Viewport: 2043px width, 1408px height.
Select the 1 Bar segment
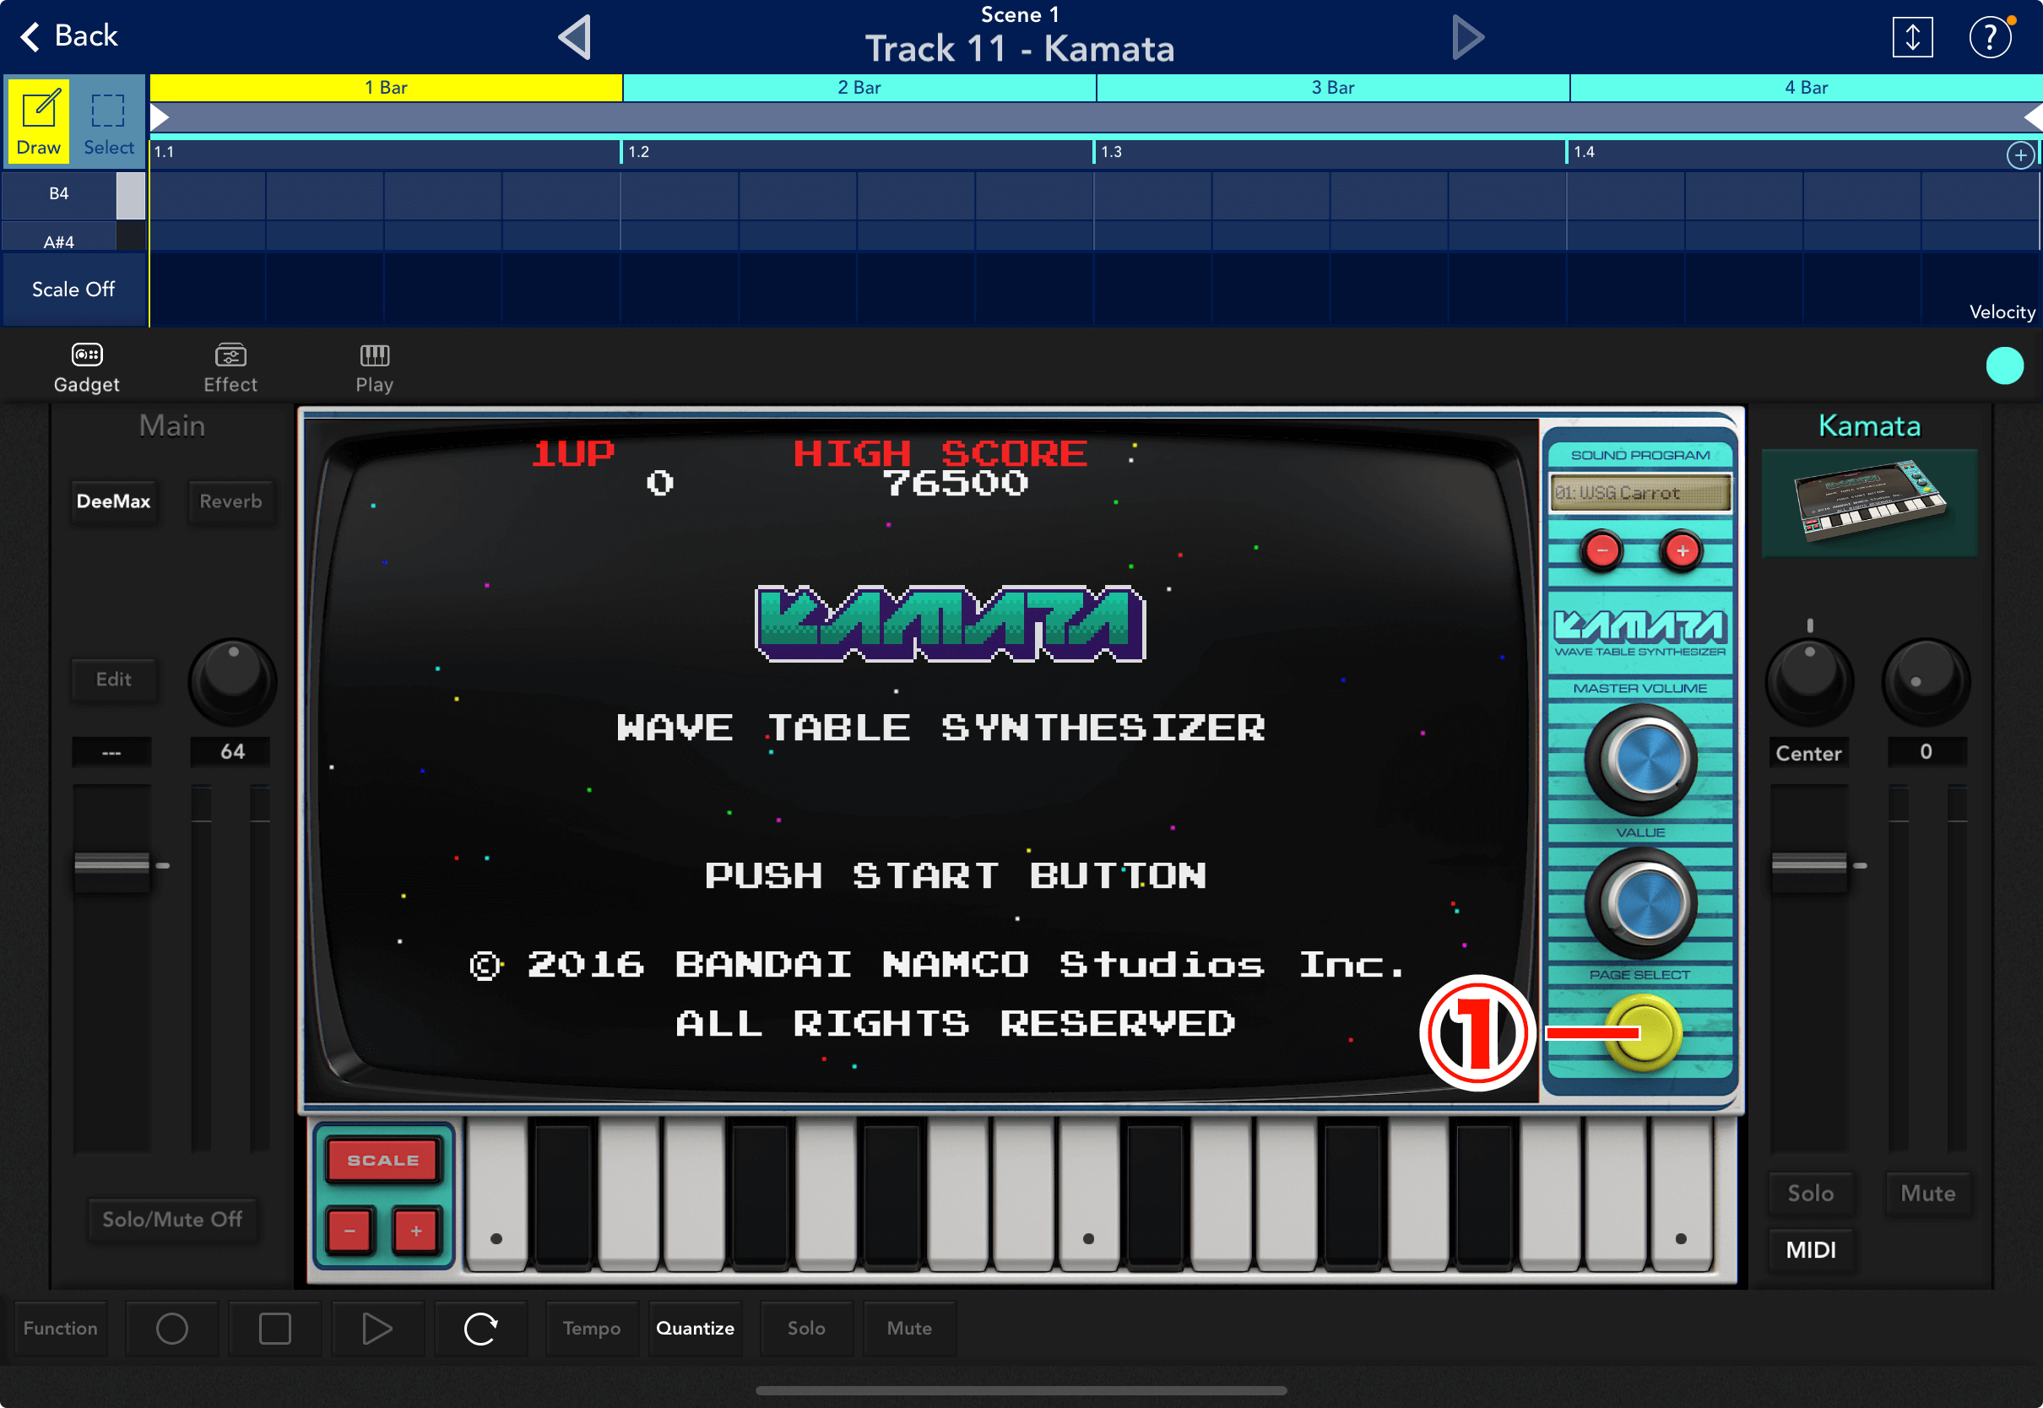coord(387,87)
